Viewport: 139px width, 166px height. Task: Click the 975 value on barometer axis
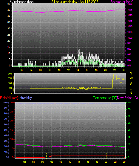coord(129,66)
